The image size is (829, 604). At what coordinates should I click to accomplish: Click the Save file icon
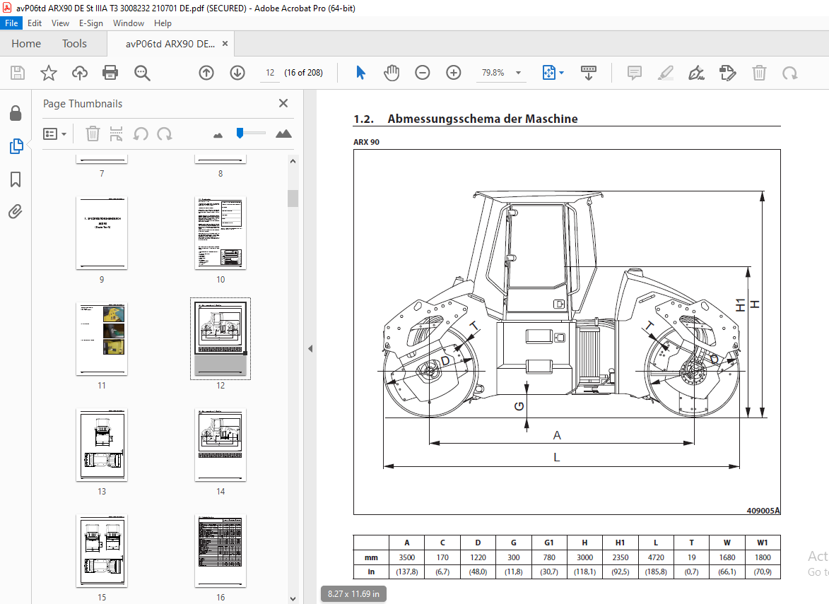18,72
